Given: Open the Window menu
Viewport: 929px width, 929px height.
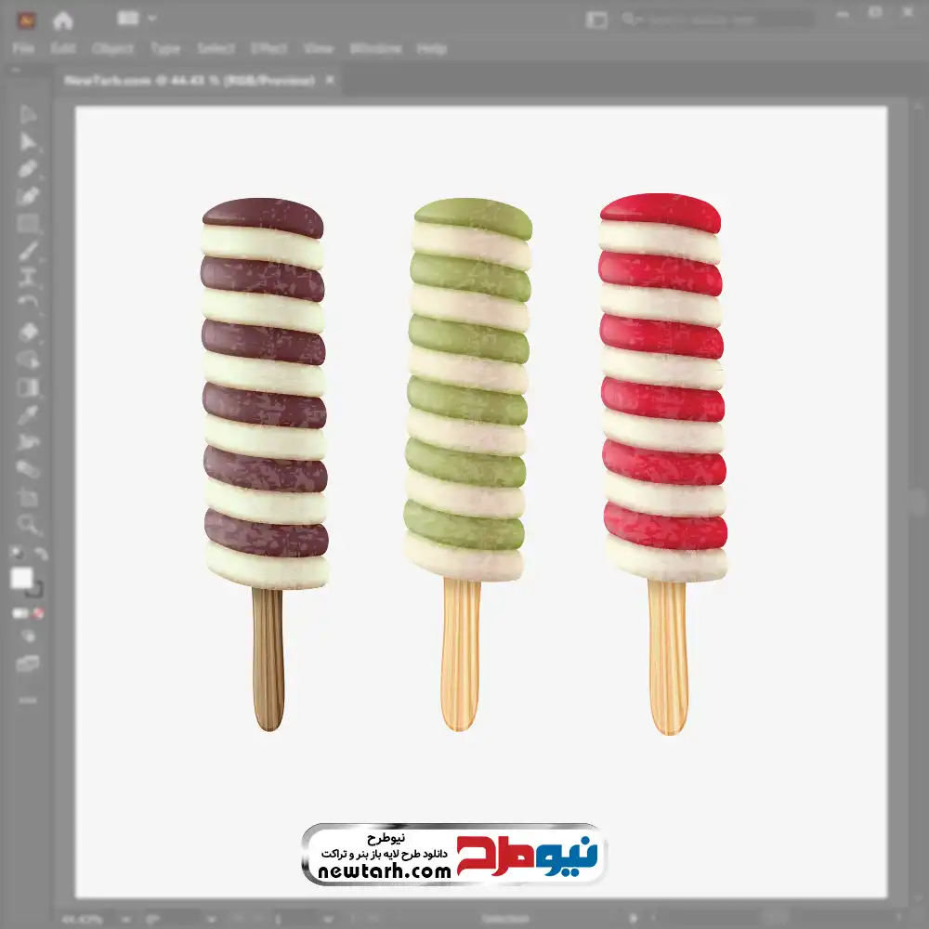Looking at the screenshot, I should pyautogui.click(x=375, y=48).
